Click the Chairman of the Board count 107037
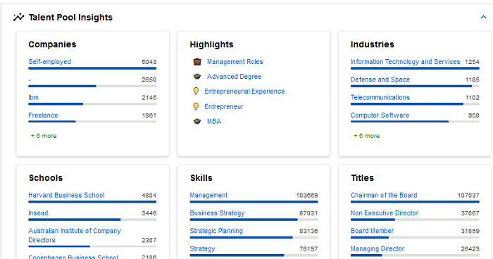Image resolution: width=493 pixels, height=259 pixels. click(468, 195)
